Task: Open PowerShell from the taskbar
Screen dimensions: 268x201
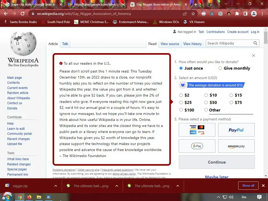Action: click(48, 197)
